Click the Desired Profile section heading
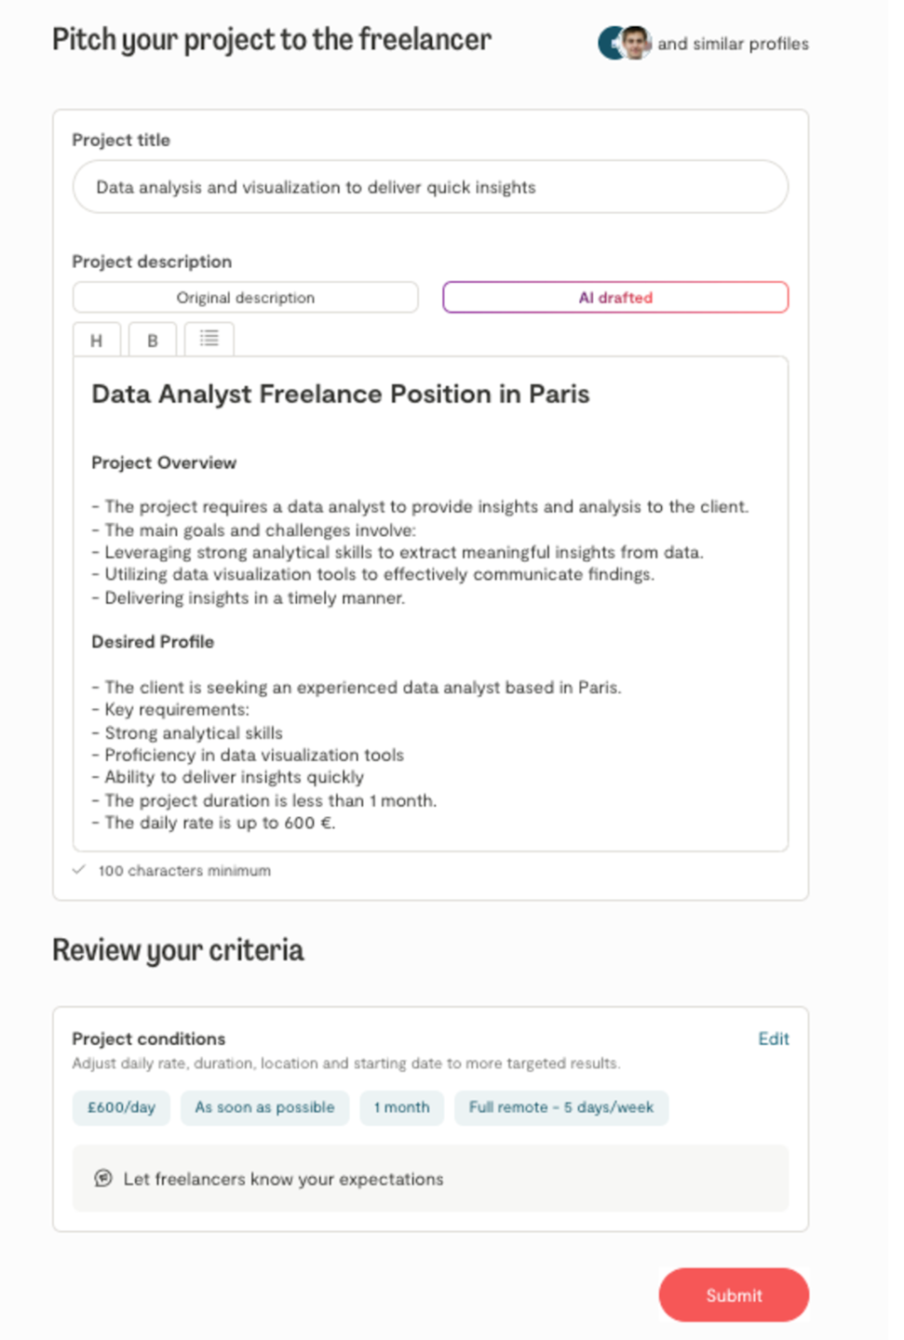This screenshot has width=904, height=1340. point(153,642)
